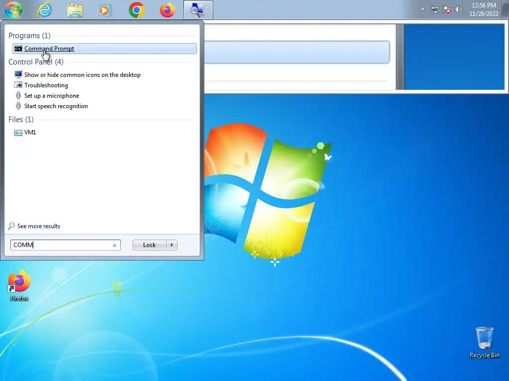
Task: Open Set up a microphone
Action: click(52, 96)
